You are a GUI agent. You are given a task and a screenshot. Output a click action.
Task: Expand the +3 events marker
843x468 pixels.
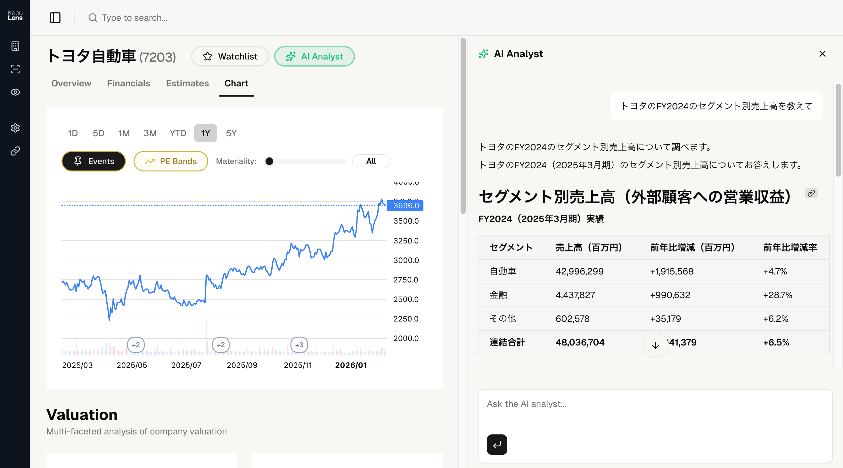299,345
